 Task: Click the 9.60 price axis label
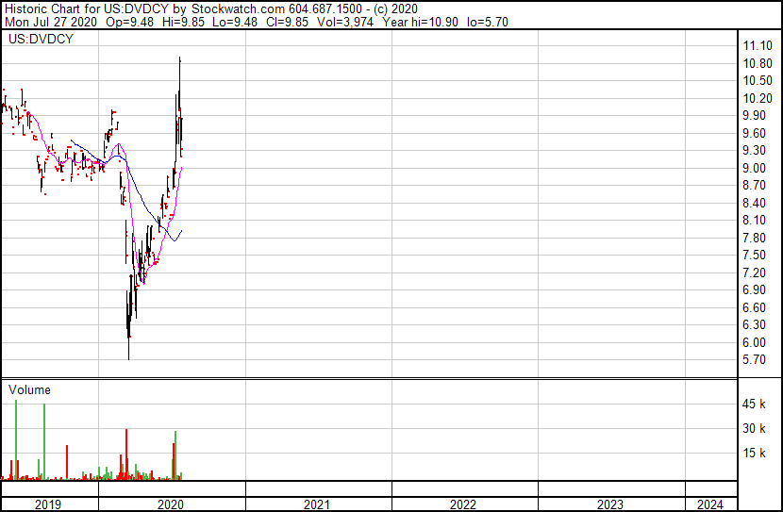[x=754, y=133]
